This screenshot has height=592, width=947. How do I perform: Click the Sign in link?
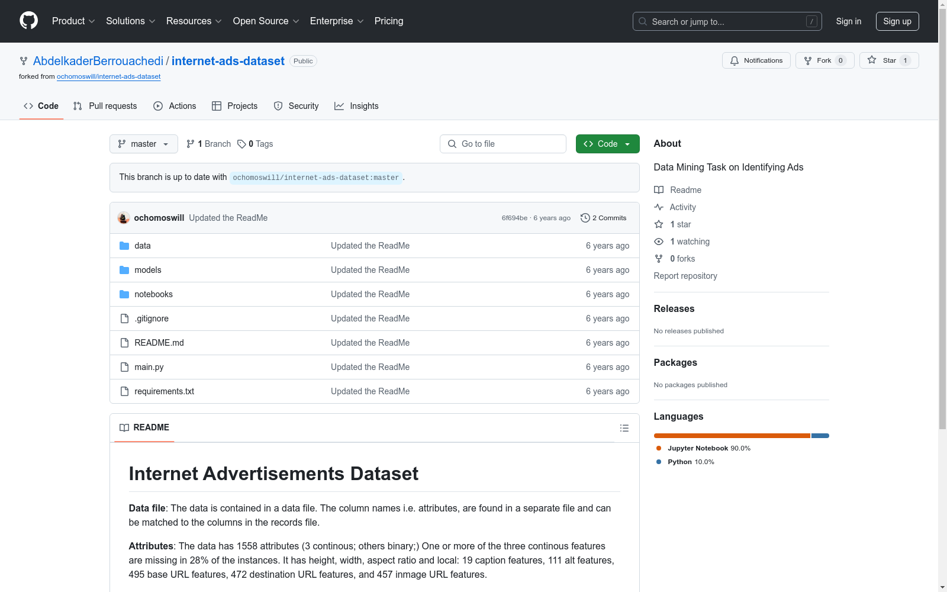click(849, 21)
